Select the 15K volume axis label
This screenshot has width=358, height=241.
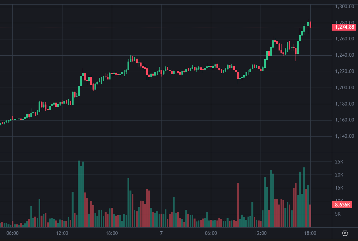(x=339, y=188)
